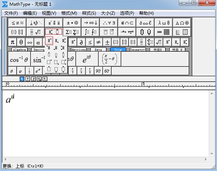The height and width of the screenshot is (171, 217).
Task: Switch to the Trig tab
Action: coord(118,50)
